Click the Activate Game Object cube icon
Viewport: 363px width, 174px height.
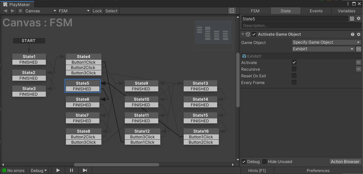248,34
